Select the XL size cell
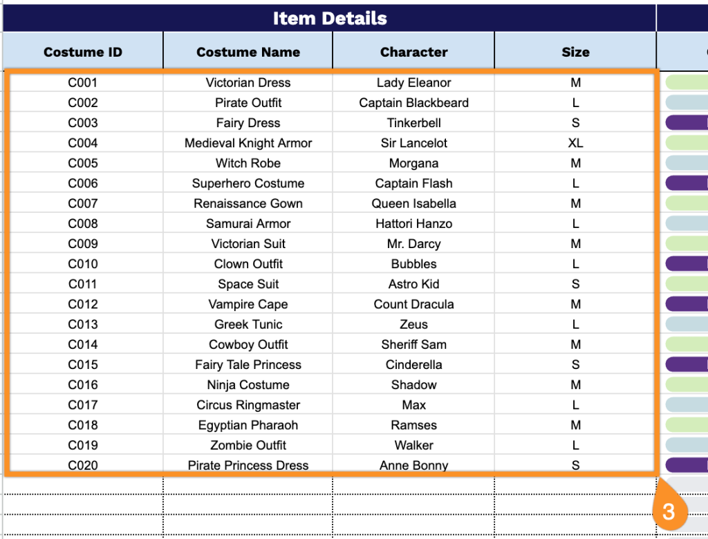The image size is (708, 539). [x=575, y=143]
